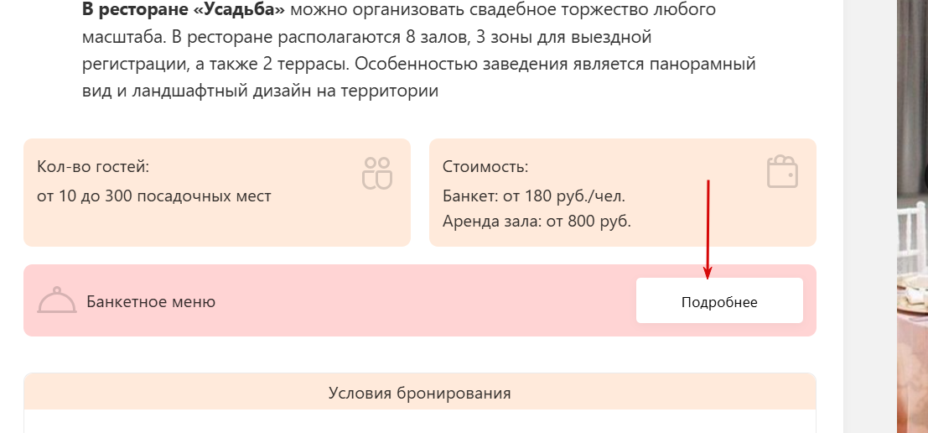Viewport: 928px width, 433px height.
Task: Click the Аренда зала: от 800 руб. line
Action: click(537, 222)
